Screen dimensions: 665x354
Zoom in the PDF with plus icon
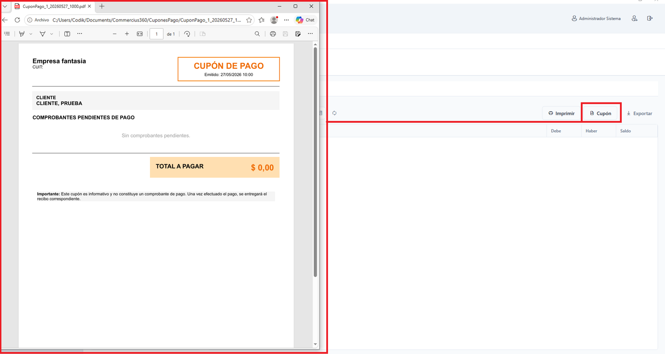(127, 34)
